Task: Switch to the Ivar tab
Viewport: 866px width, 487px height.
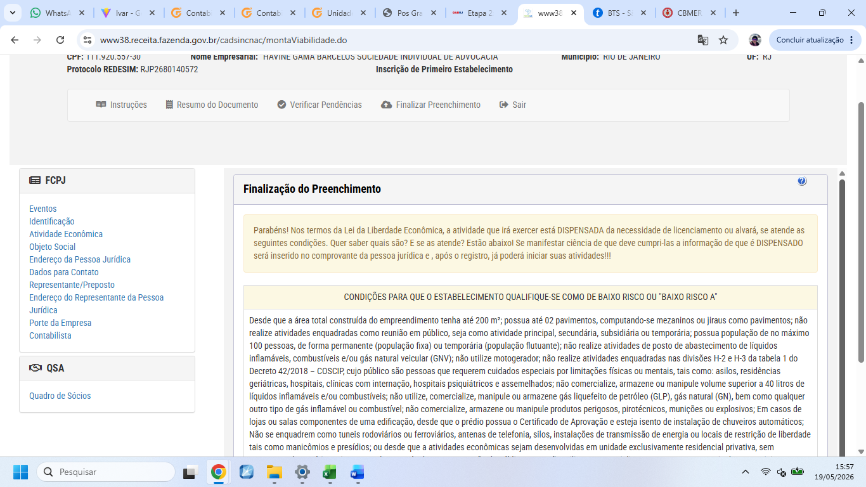Action: [x=128, y=13]
